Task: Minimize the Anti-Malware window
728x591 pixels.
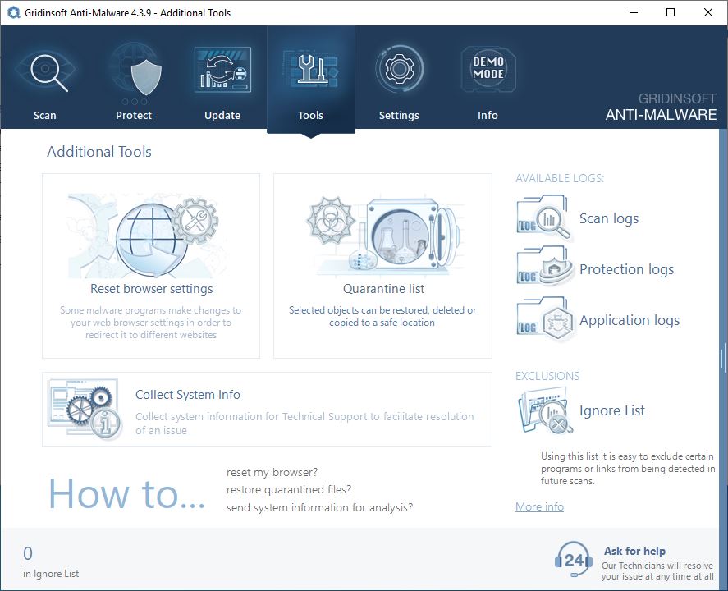Action: 634,12
